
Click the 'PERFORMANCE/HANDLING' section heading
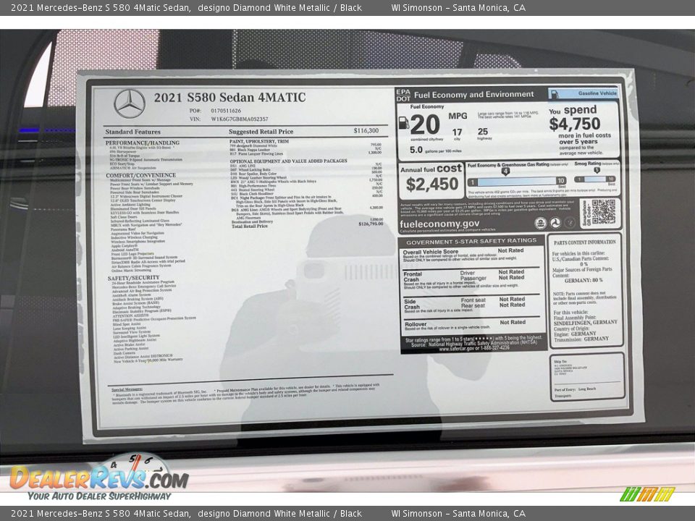(143, 143)
